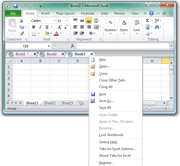Click the Save icon in Quick Access Toolbar
Image resolution: width=180 pixels, height=166 pixels.
(15, 6)
